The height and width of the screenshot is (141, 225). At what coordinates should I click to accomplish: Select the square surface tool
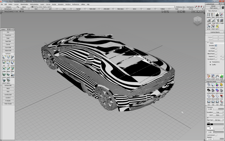tap(13, 63)
